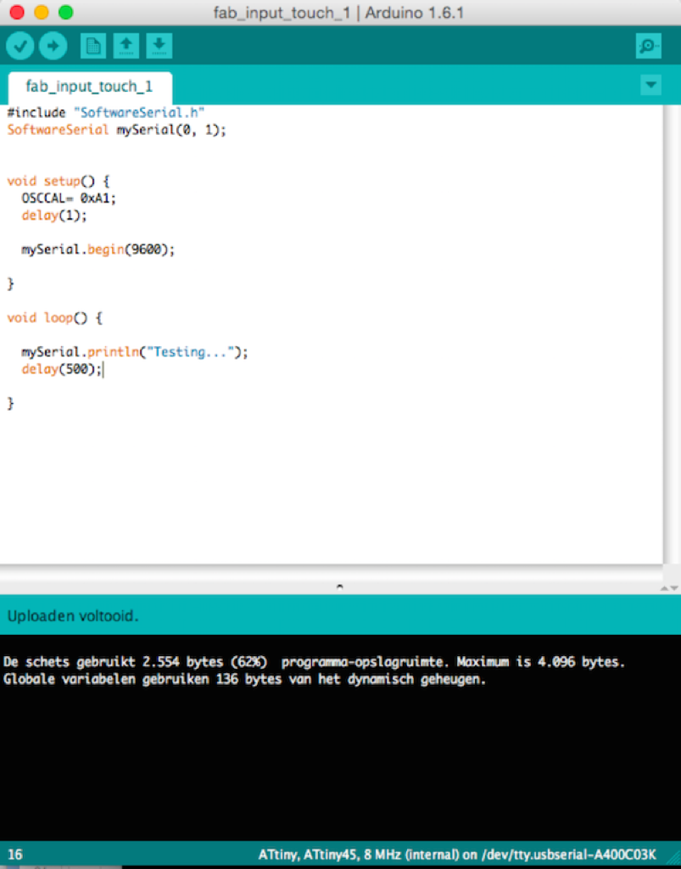Viewport: 681px width, 869px height.
Task: Click the ATtiny45 board info in status bar
Action: click(x=457, y=855)
